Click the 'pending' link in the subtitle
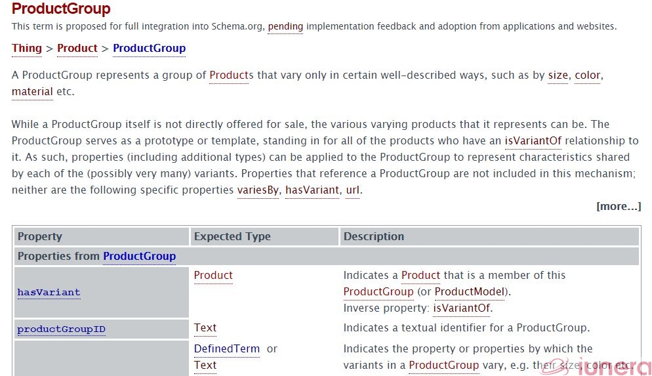Screen dimensions: 652x376 (285, 27)
